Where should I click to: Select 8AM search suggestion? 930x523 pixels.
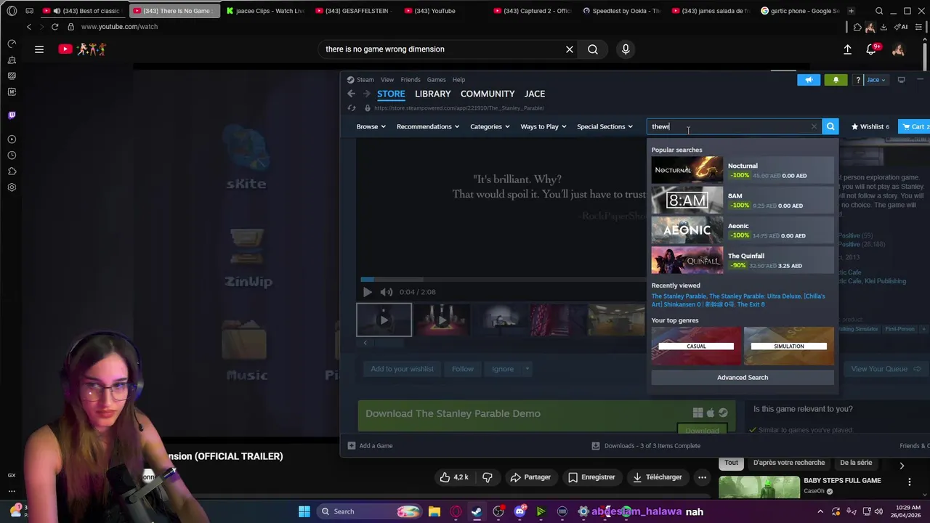point(743,200)
